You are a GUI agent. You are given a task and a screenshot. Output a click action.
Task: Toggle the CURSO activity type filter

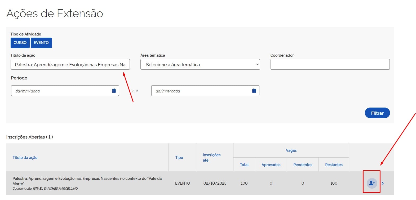[x=20, y=43]
